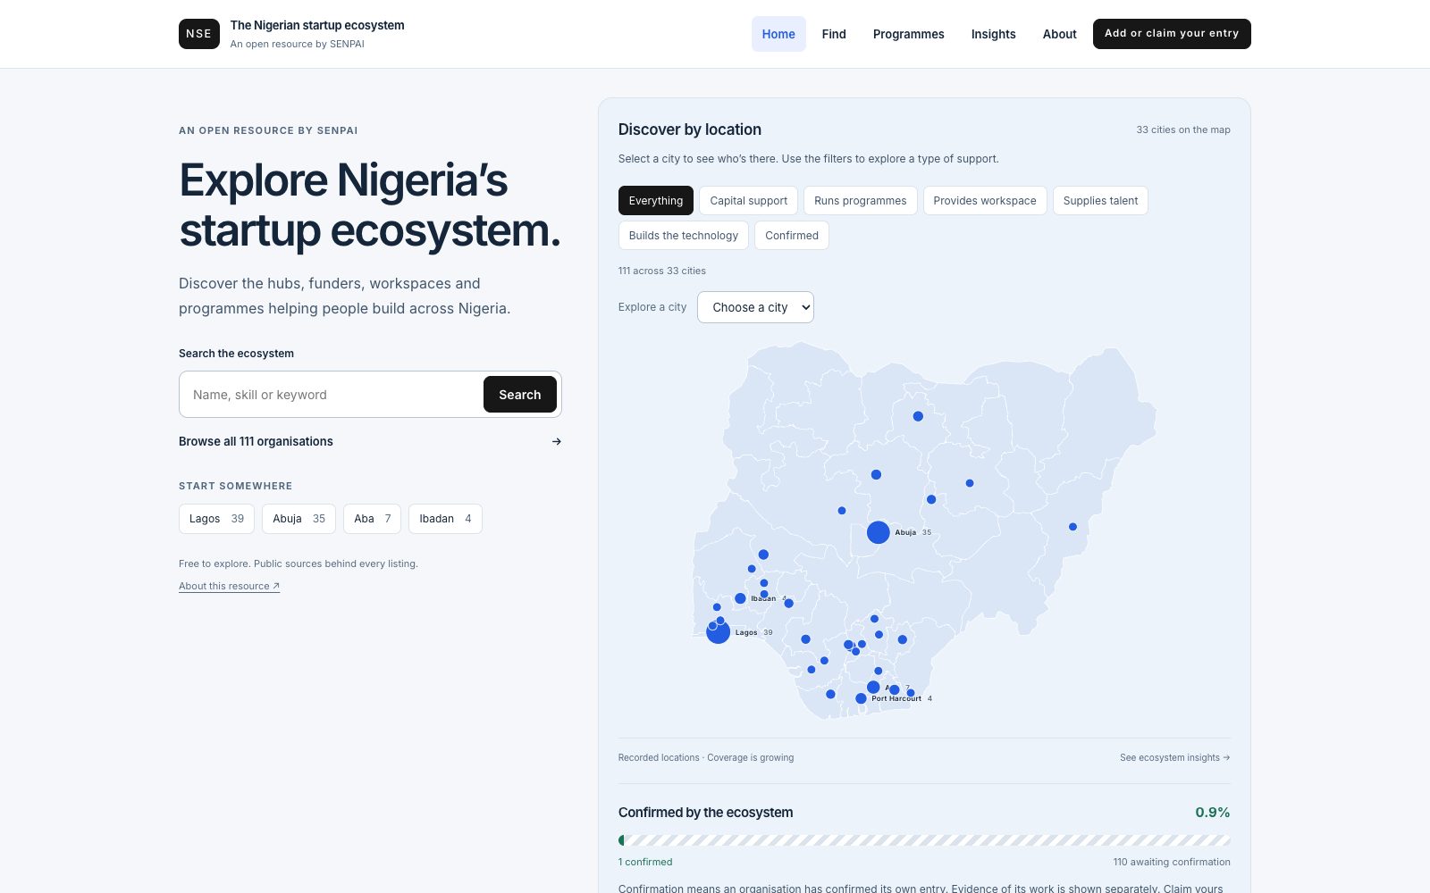1430x893 pixels.
Task: Go to the Home nav tab
Action: pos(778,34)
